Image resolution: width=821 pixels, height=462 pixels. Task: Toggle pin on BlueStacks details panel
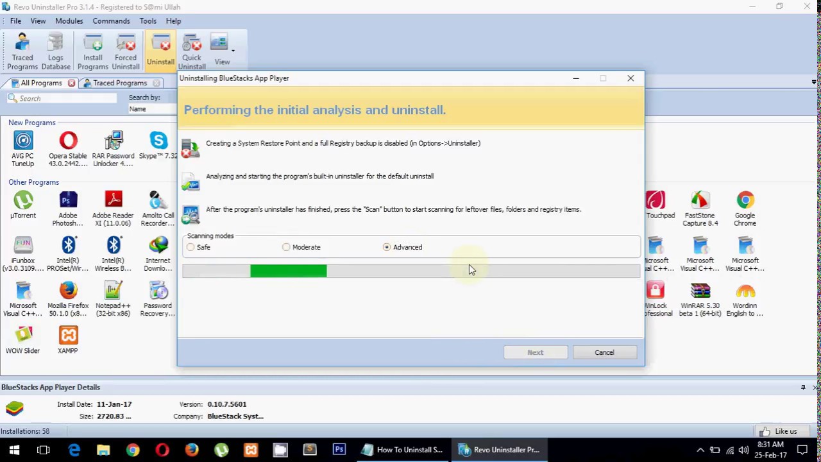coord(803,388)
